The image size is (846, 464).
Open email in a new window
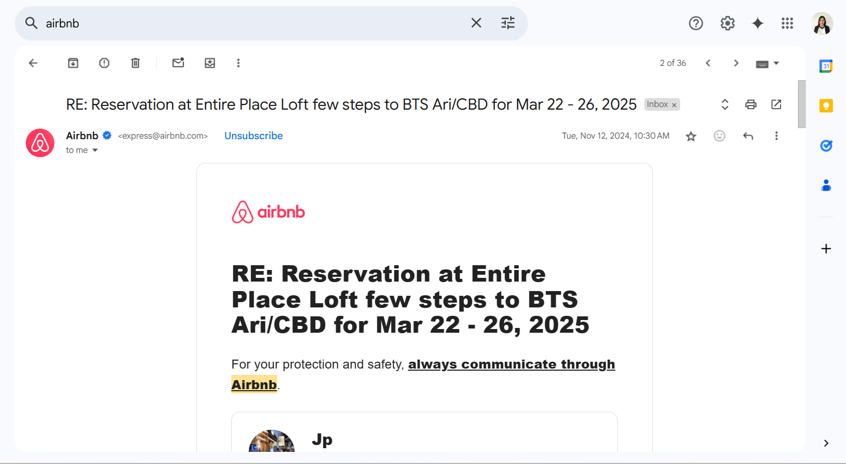tap(776, 104)
